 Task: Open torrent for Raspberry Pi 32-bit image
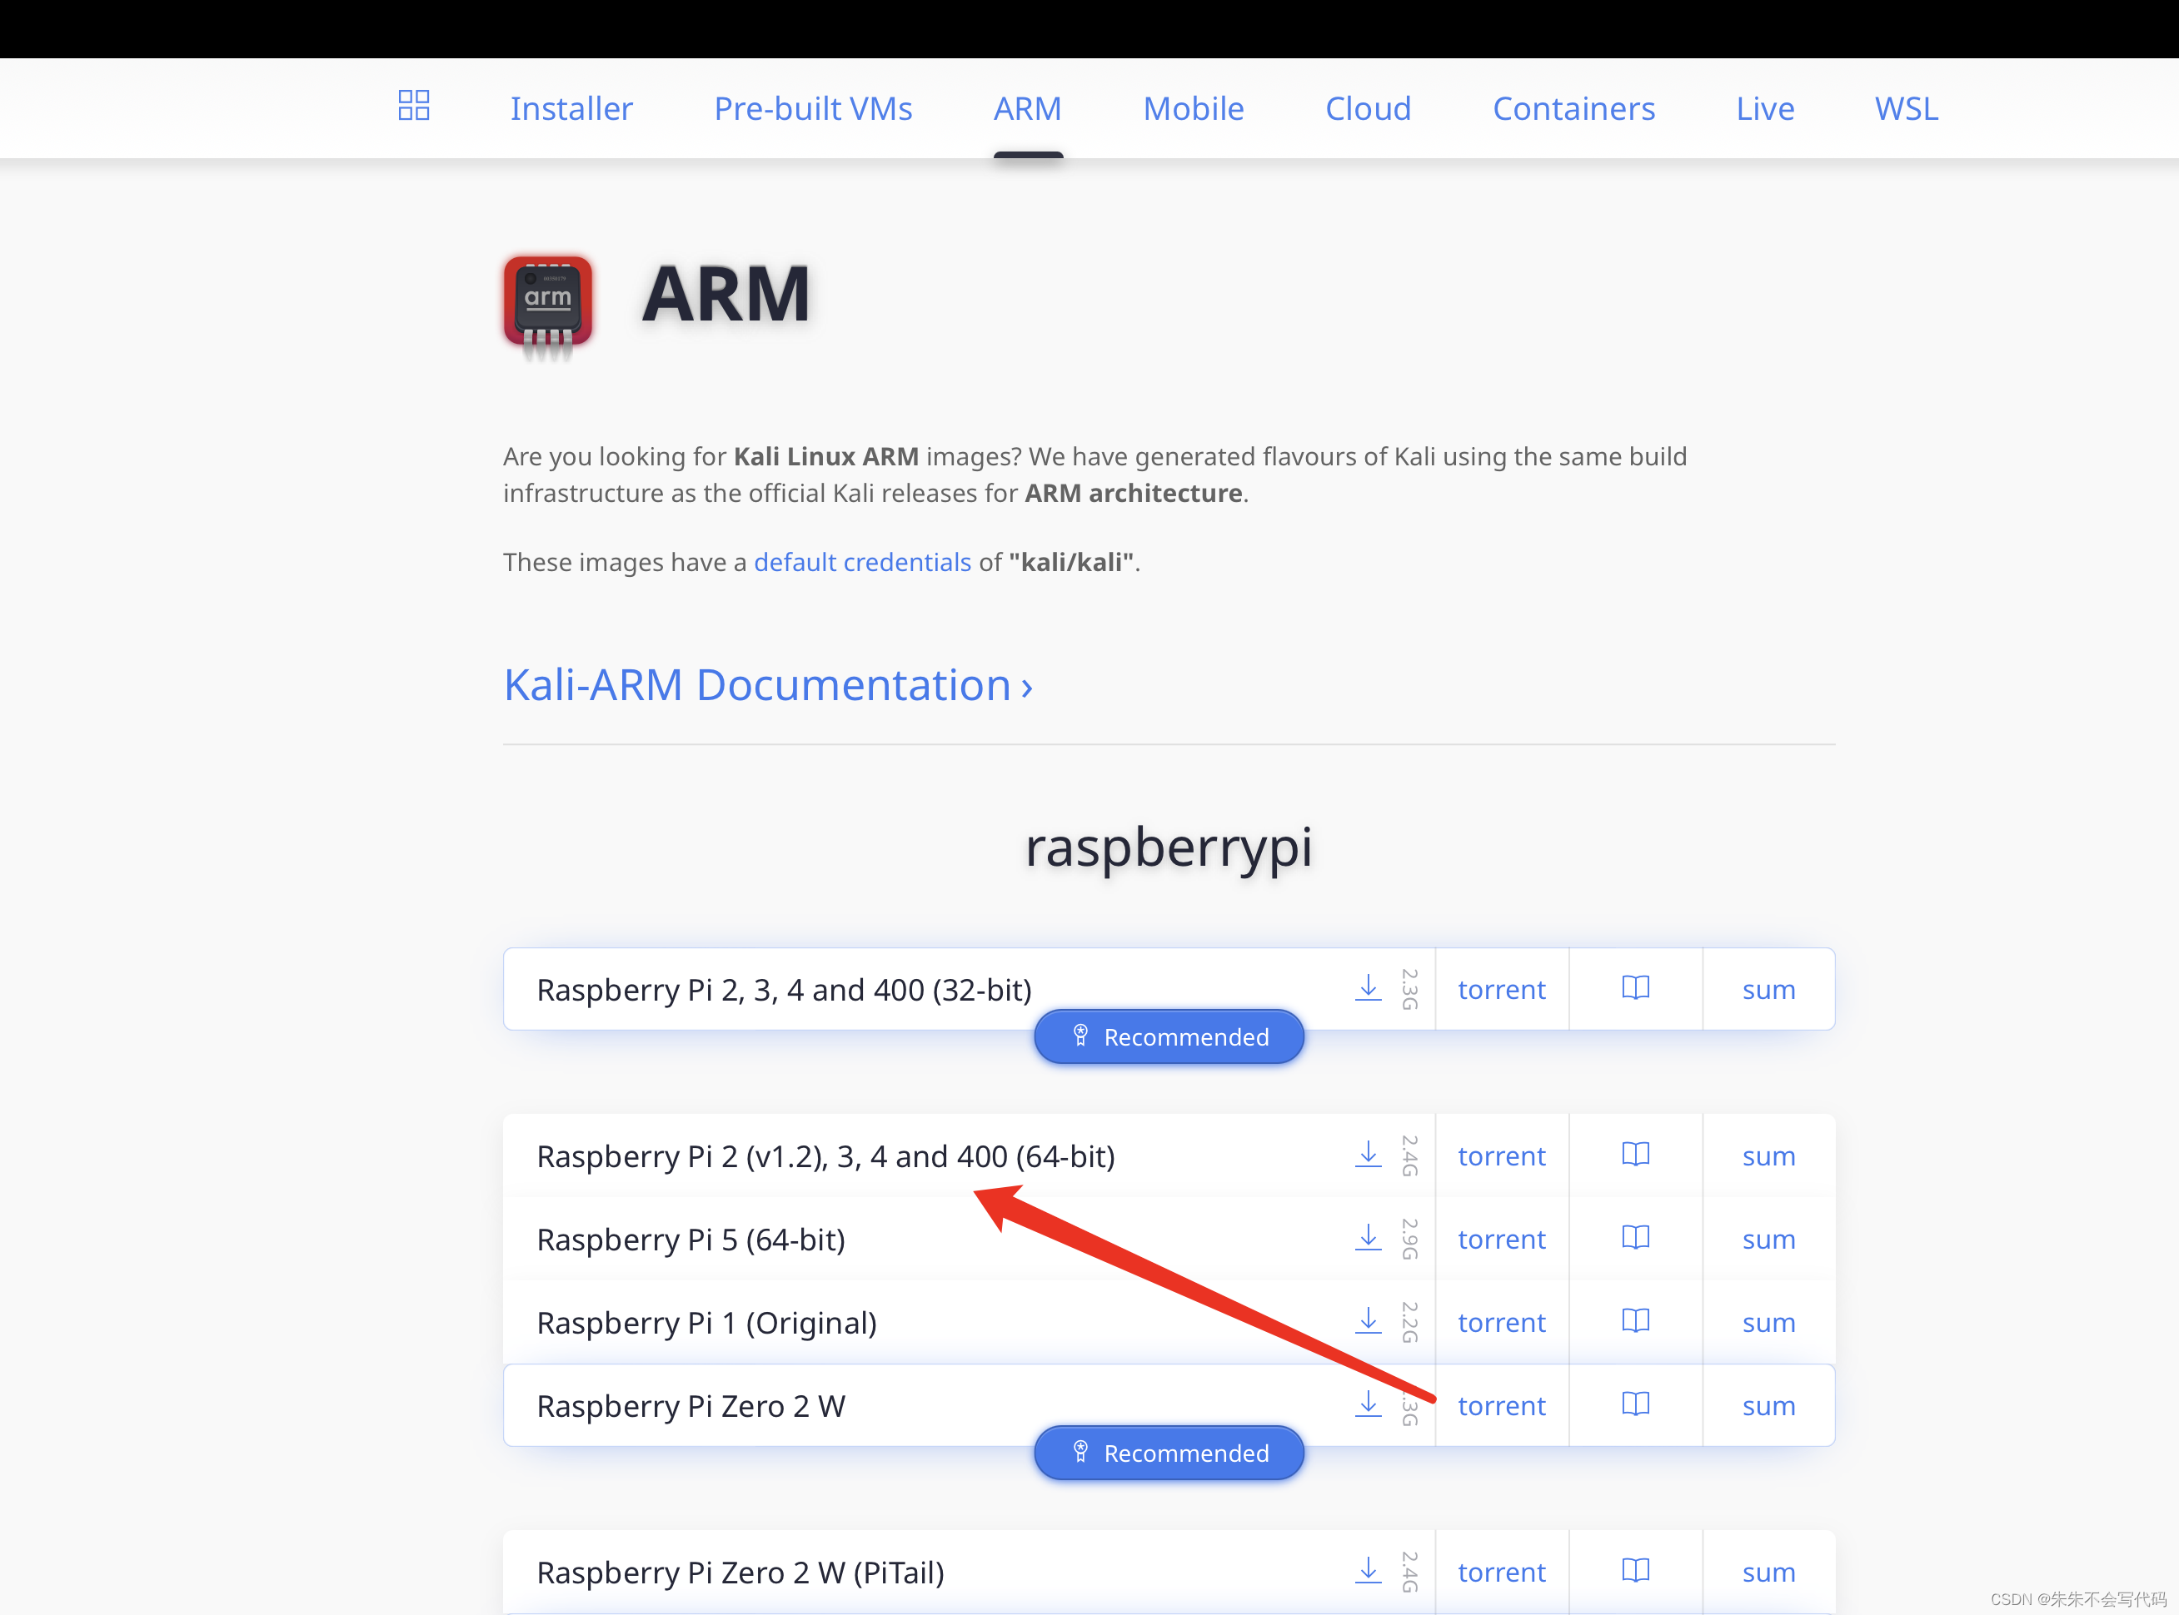[x=1501, y=989]
